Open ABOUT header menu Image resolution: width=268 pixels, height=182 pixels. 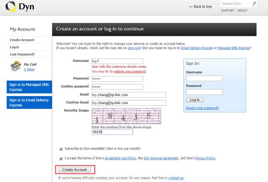(x=242, y=11)
